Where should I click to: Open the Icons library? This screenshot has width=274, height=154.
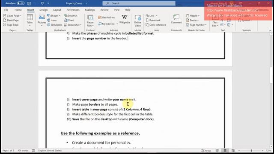tap(52, 20)
